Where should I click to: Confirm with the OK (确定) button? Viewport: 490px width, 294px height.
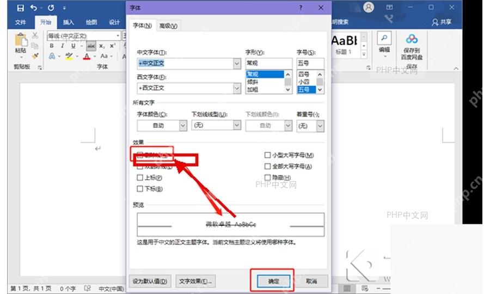(274, 281)
